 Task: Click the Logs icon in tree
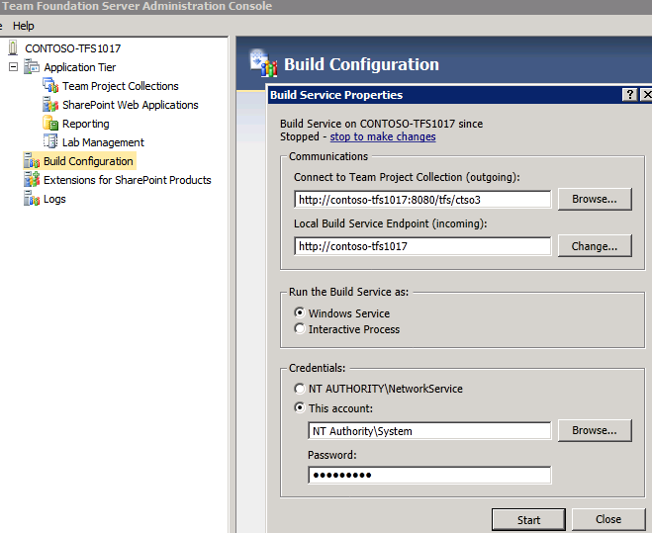pos(32,199)
